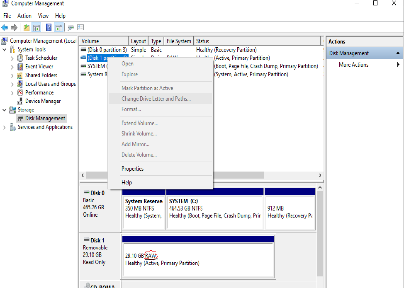This screenshot has width=404, height=288.
Task: Click the Device Manager icon
Action: [x=20, y=101]
